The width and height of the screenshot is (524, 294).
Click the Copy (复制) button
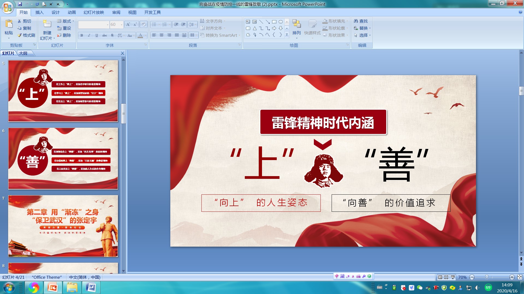click(24, 28)
